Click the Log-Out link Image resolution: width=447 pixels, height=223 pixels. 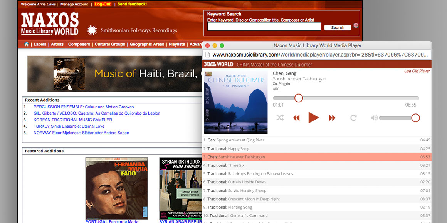103,4
